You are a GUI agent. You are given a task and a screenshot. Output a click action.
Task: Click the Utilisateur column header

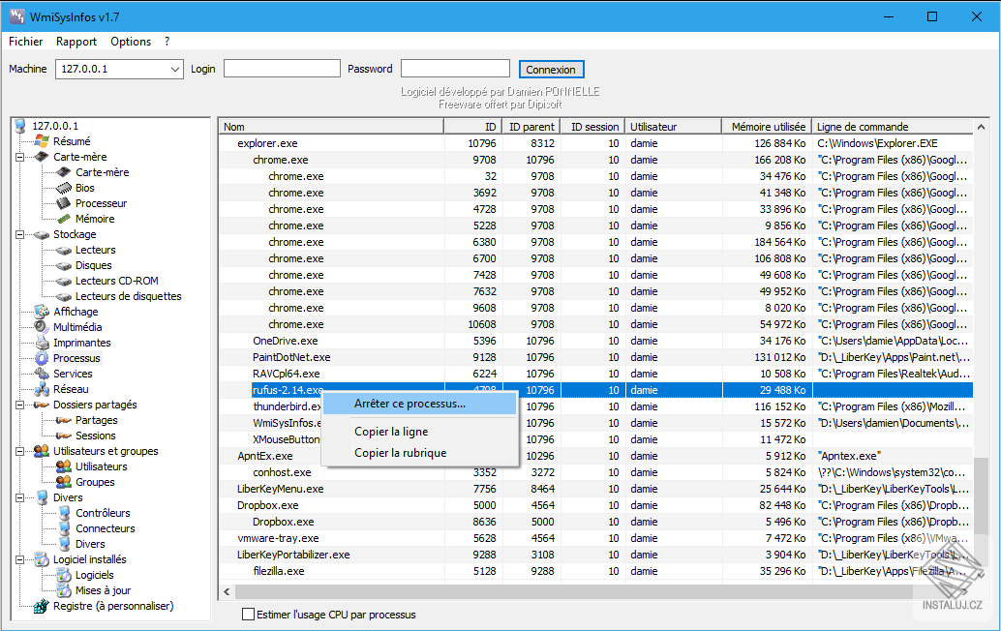tap(673, 127)
